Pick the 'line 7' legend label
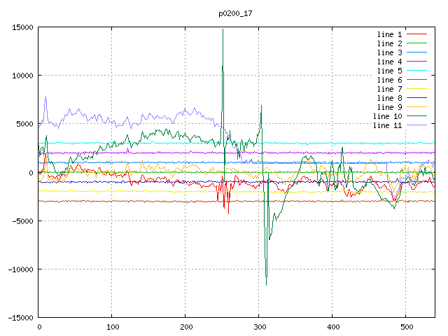448x336 pixels. point(389,89)
